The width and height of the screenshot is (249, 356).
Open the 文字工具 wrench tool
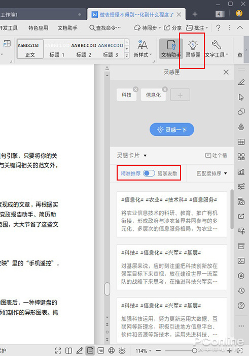pos(217,48)
